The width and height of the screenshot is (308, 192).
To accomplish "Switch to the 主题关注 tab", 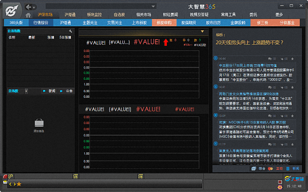I will [x=90, y=23].
